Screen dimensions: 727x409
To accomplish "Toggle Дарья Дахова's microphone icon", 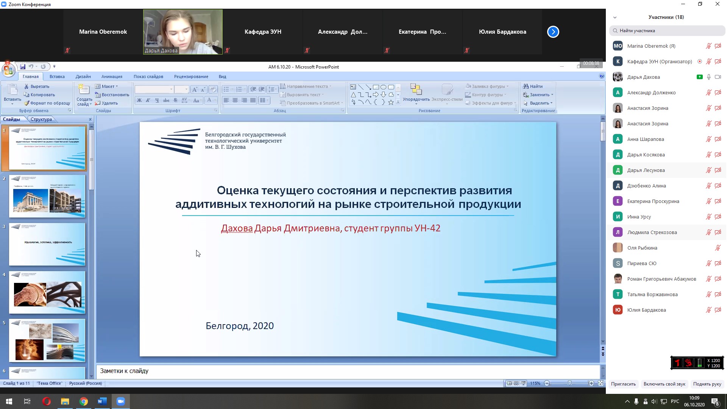I will pos(708,77).
